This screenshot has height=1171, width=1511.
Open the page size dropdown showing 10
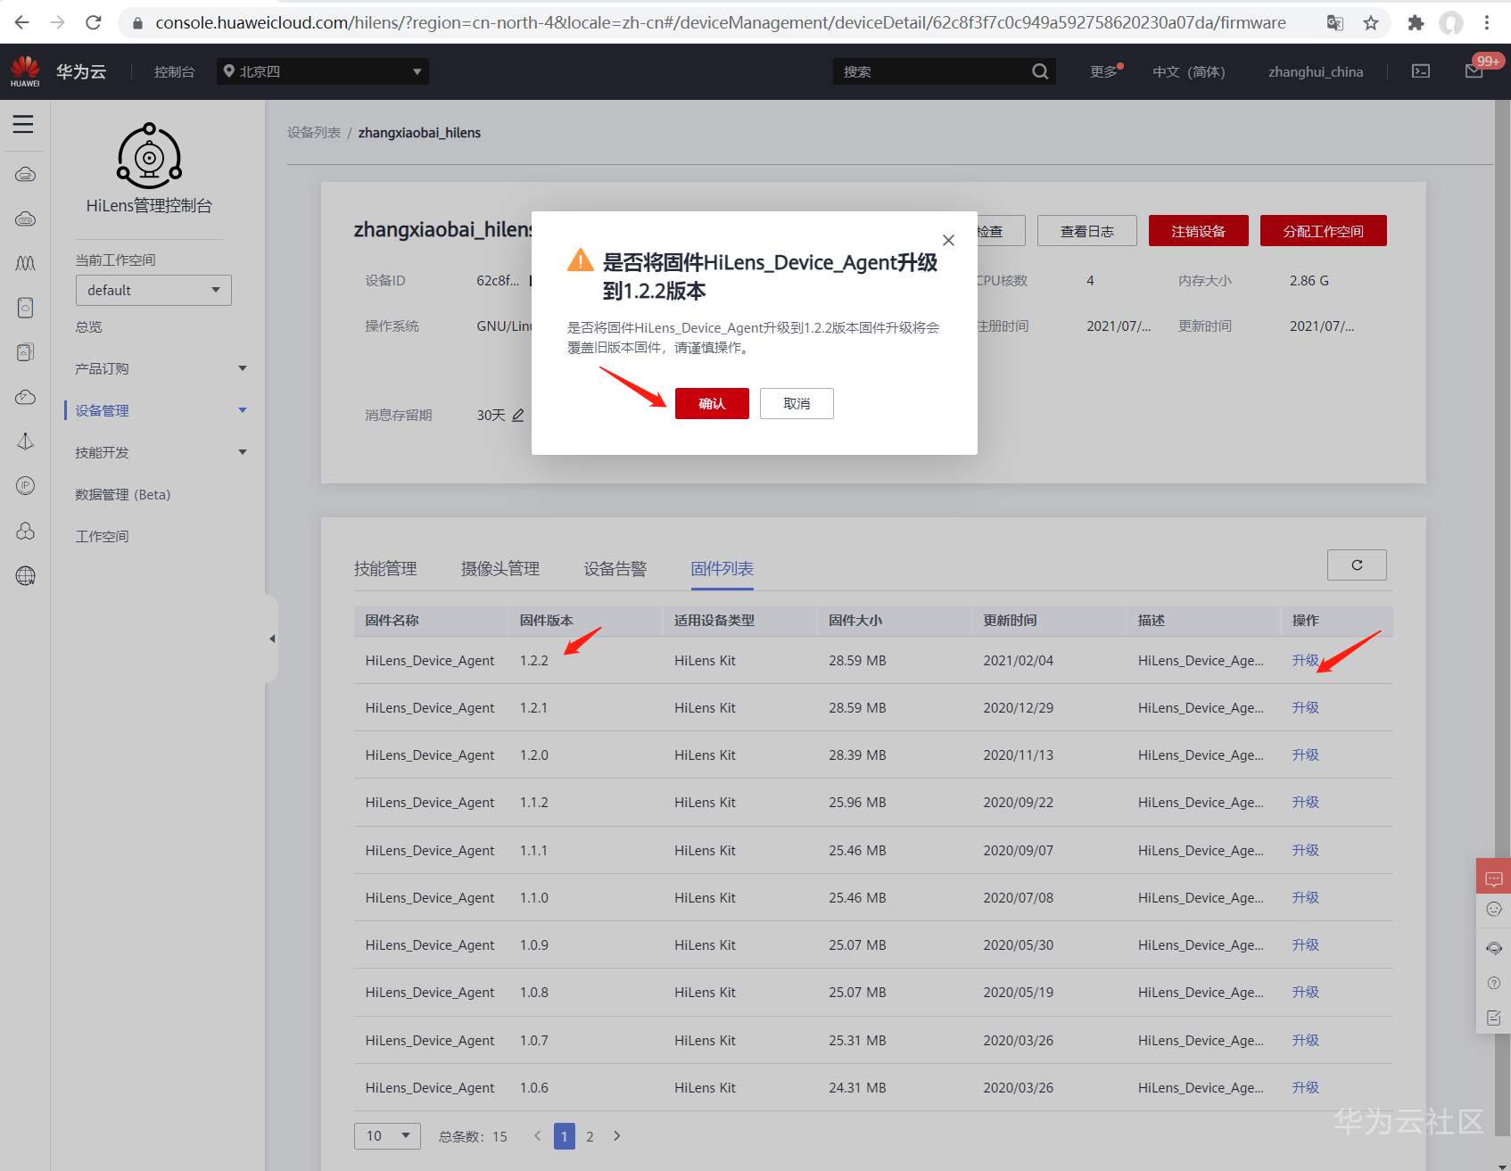coord(387,1135)
